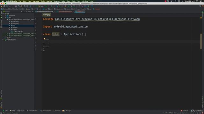Viewport: 204px width, 114px height.
Task: Open the Build menu
Action: pos(63,1)
